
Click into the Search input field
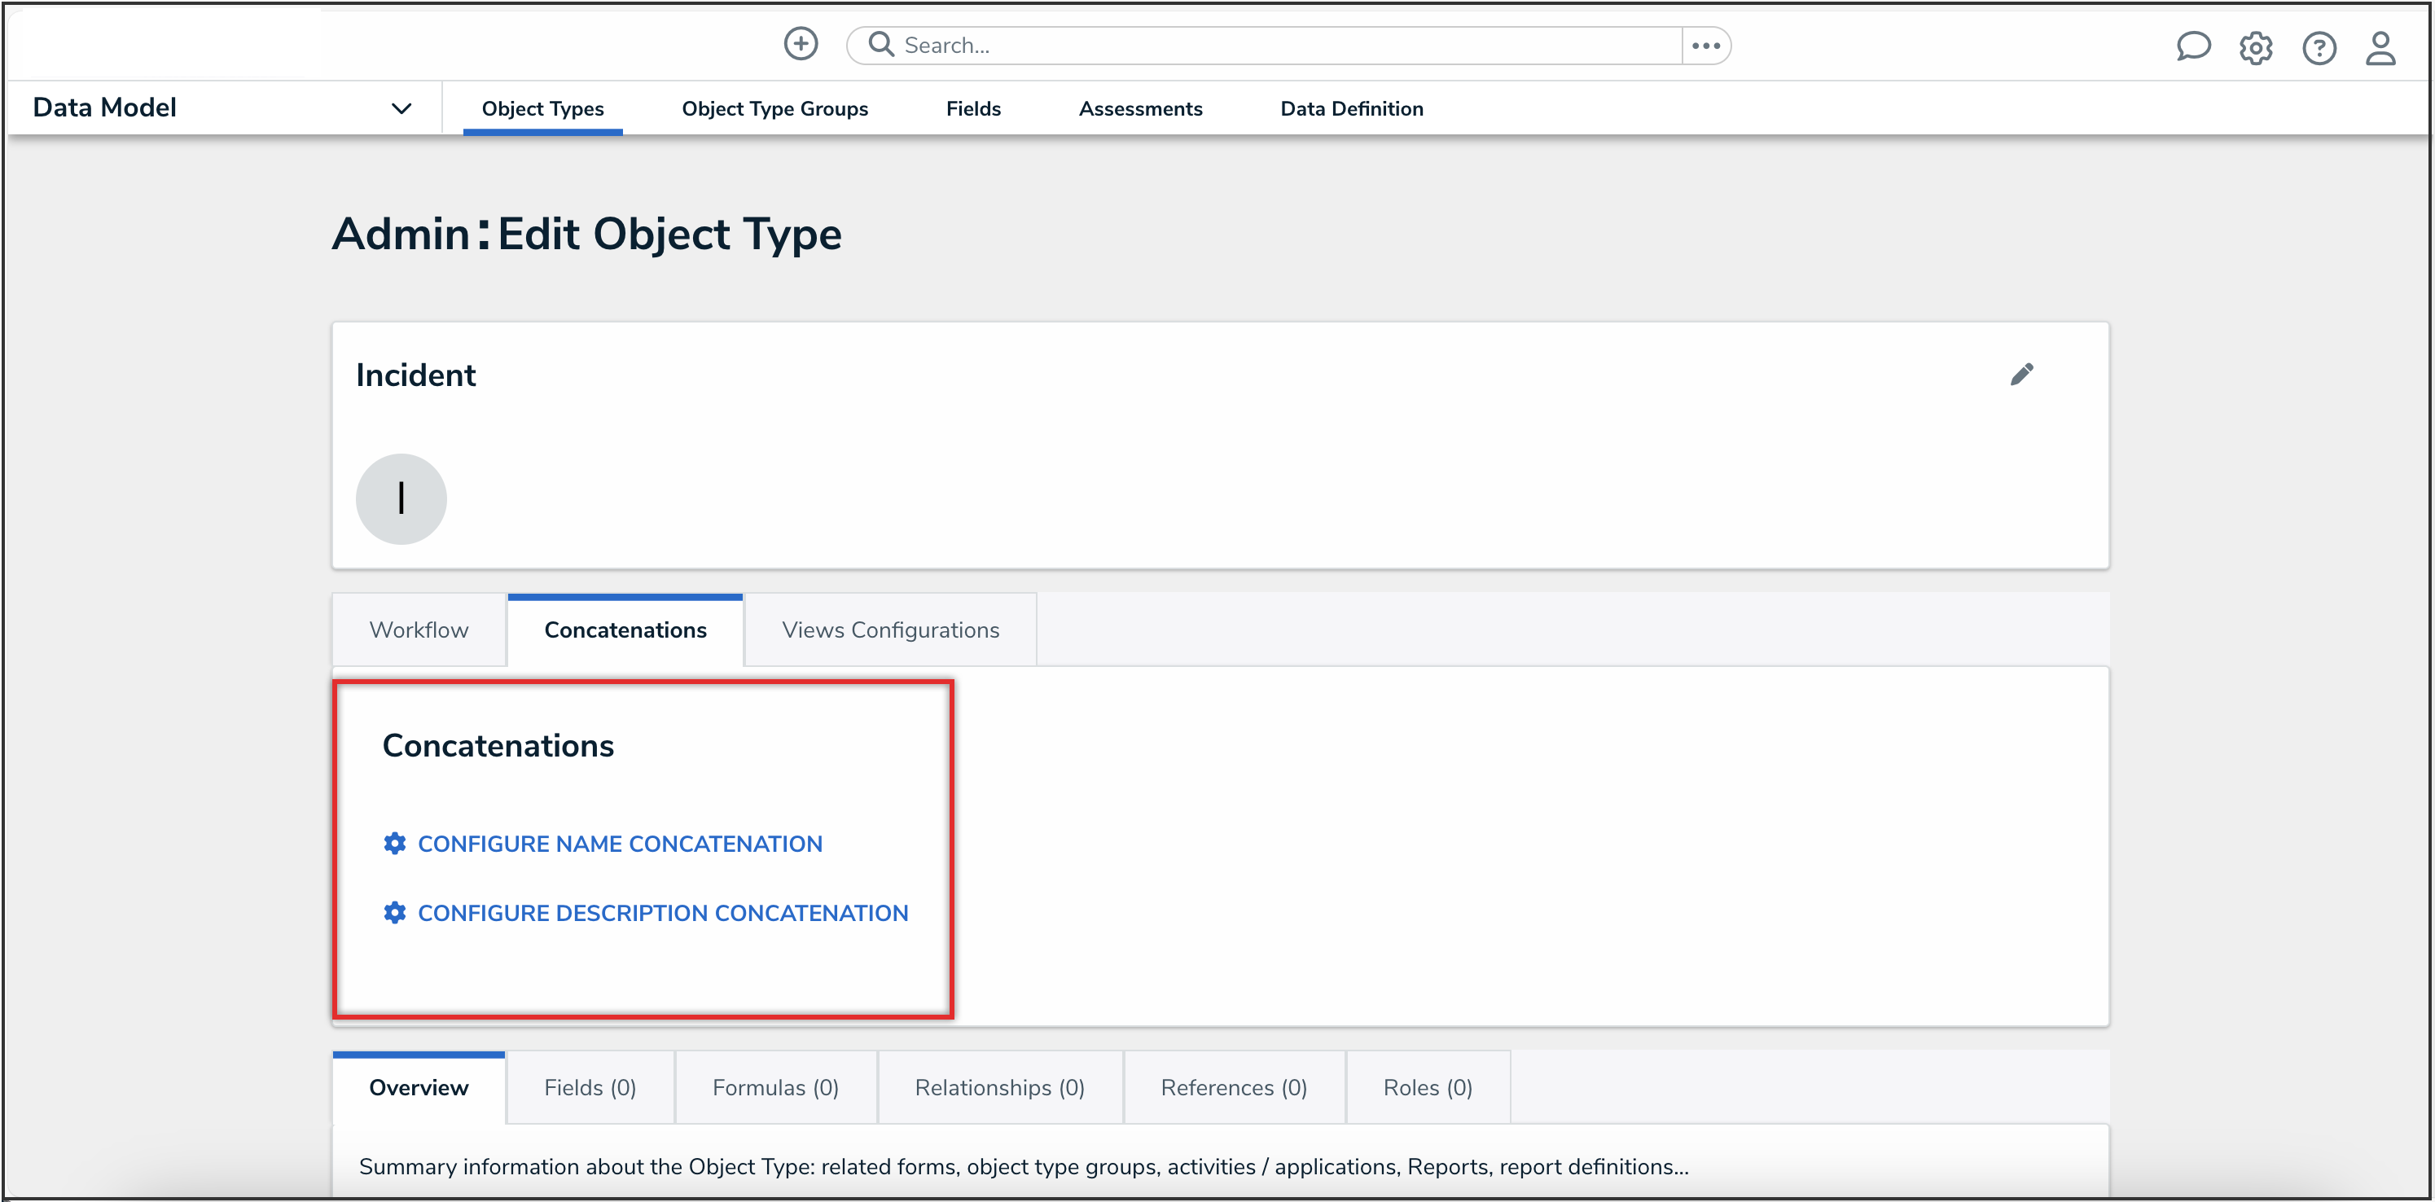point(1276,46)
